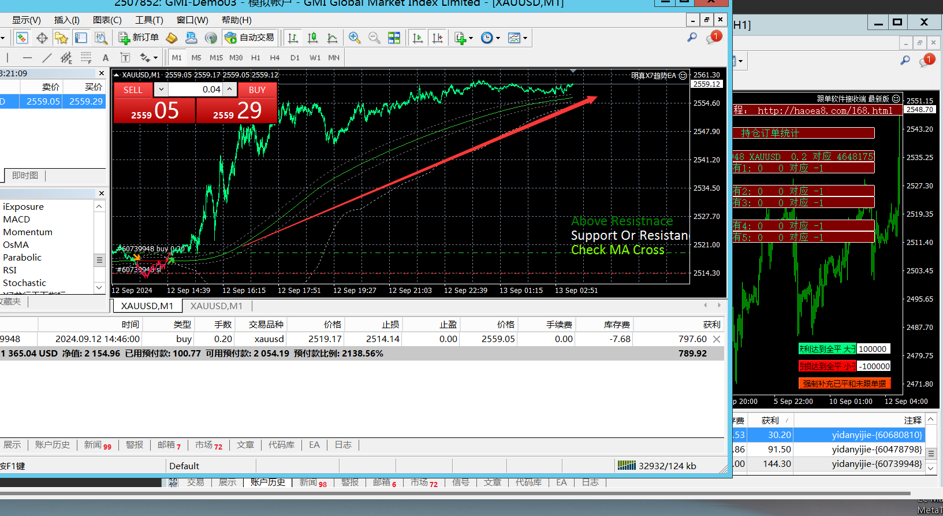Open the 帮助(H) help menu
This screenshot has height=516, width=943.
(237, 20)
